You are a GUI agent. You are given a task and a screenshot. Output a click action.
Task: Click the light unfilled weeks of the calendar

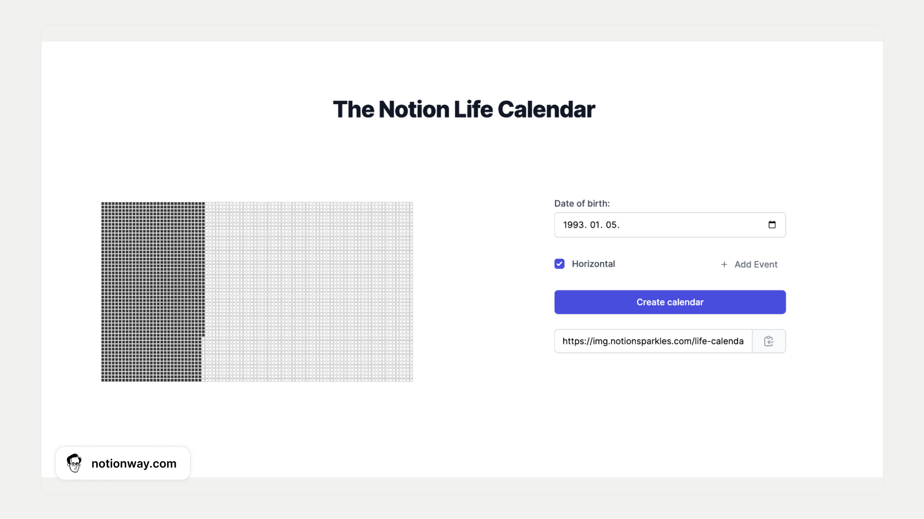[x=308, y=292]
